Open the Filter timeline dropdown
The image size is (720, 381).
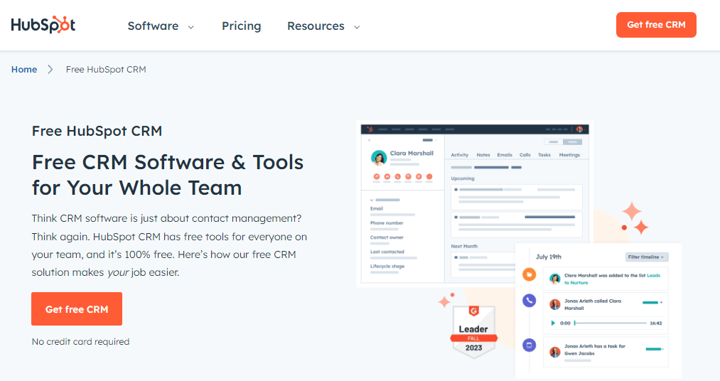click(x=647, y=257)
